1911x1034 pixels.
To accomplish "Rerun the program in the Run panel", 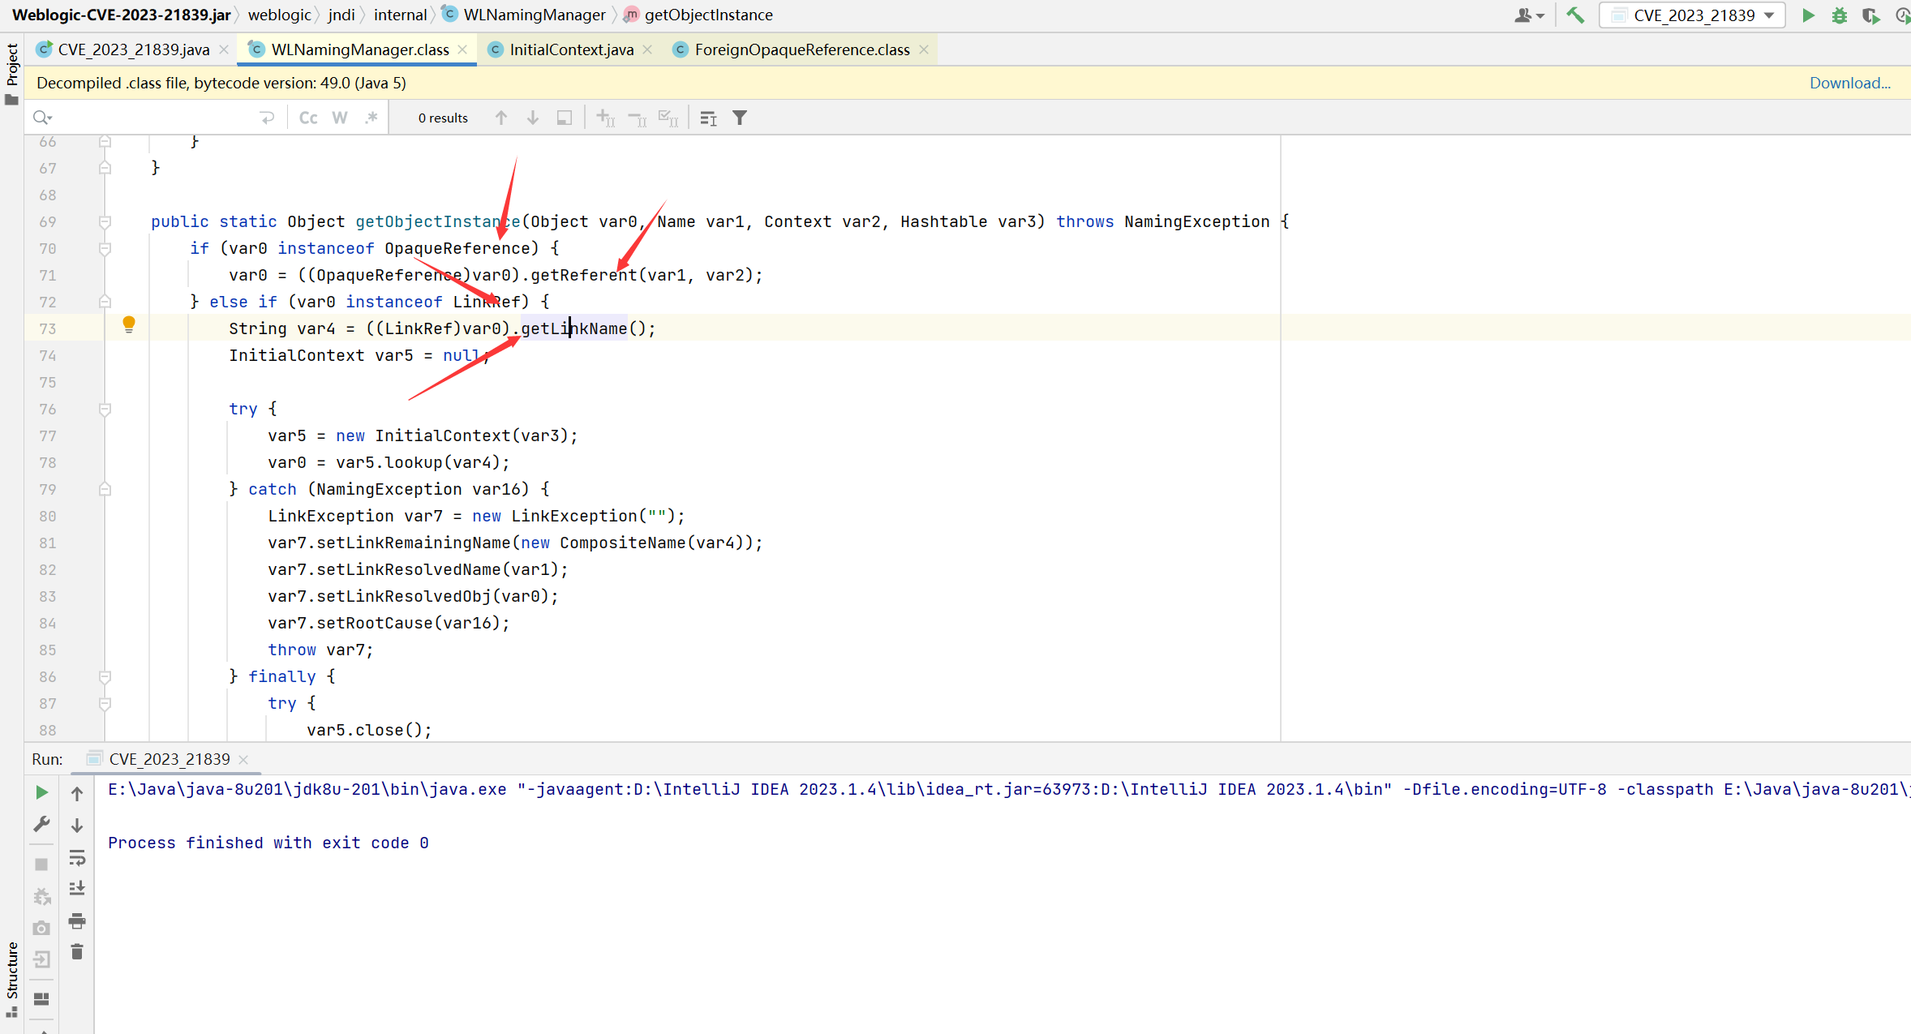I will [42, 792].
